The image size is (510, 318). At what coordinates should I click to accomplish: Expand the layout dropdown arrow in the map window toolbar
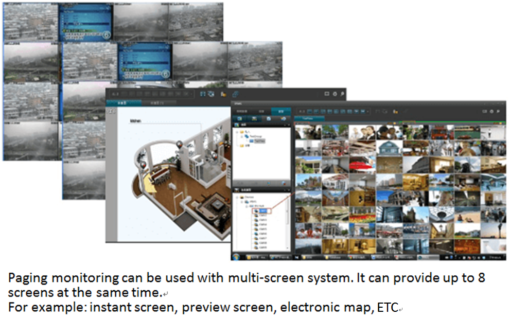pyautogui.click(x=192, y=94)
